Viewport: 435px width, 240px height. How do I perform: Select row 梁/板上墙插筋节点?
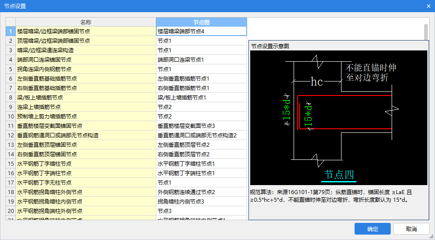click(x=86, y=98)
